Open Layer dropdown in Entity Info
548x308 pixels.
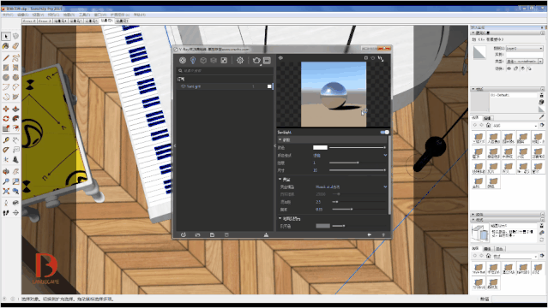tap(524, 49)
